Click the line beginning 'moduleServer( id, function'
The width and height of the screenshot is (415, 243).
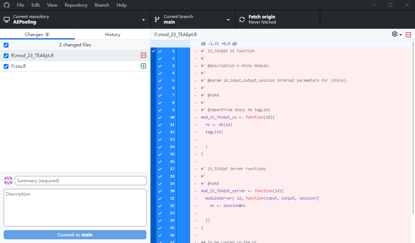click(262, 198)
